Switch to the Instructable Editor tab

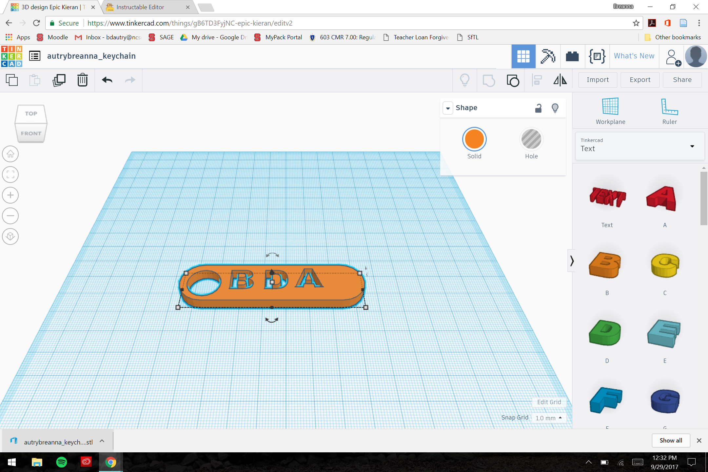coord(141,7)
